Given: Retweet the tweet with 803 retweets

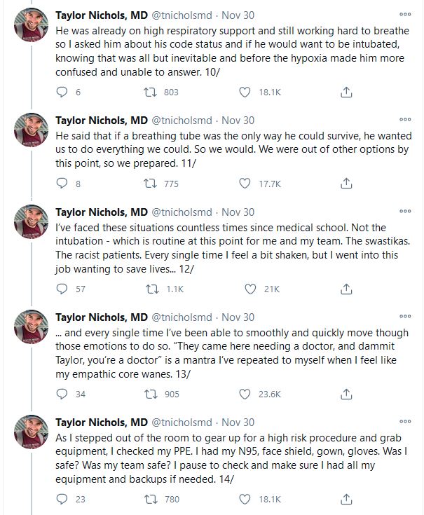Looking at the screenshot, I should pyautogui.click(x=150, y=92).
